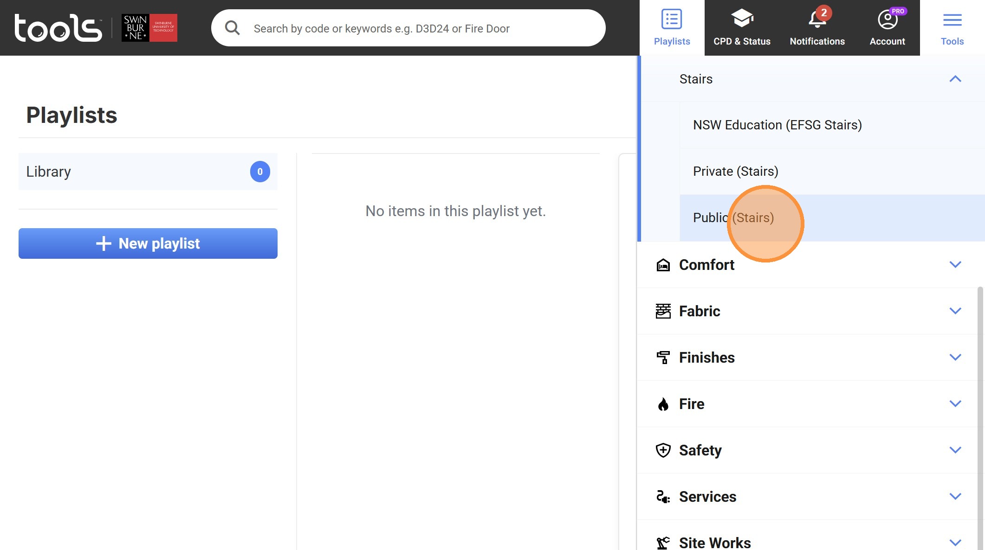Click the Swinburne University logo

[149, 28]
